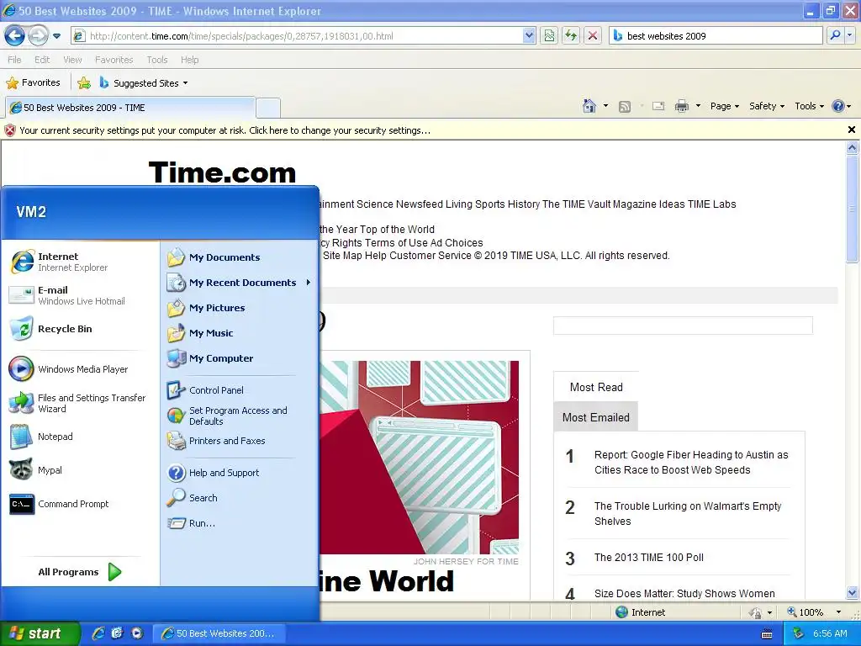Image resolution: width=861 pixels, height=646 pixels.
Task: Open The 2013 TIME 100 Poll link
Action: [x=649, y=558]
